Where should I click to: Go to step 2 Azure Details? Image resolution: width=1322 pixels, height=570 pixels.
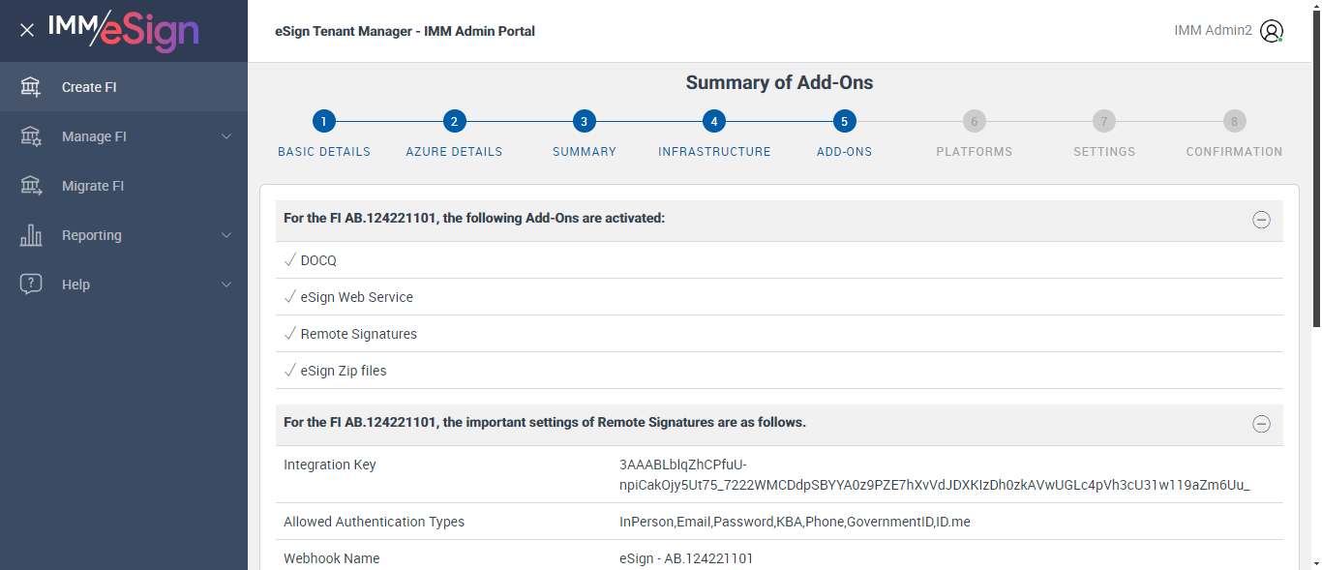(454, 122)
